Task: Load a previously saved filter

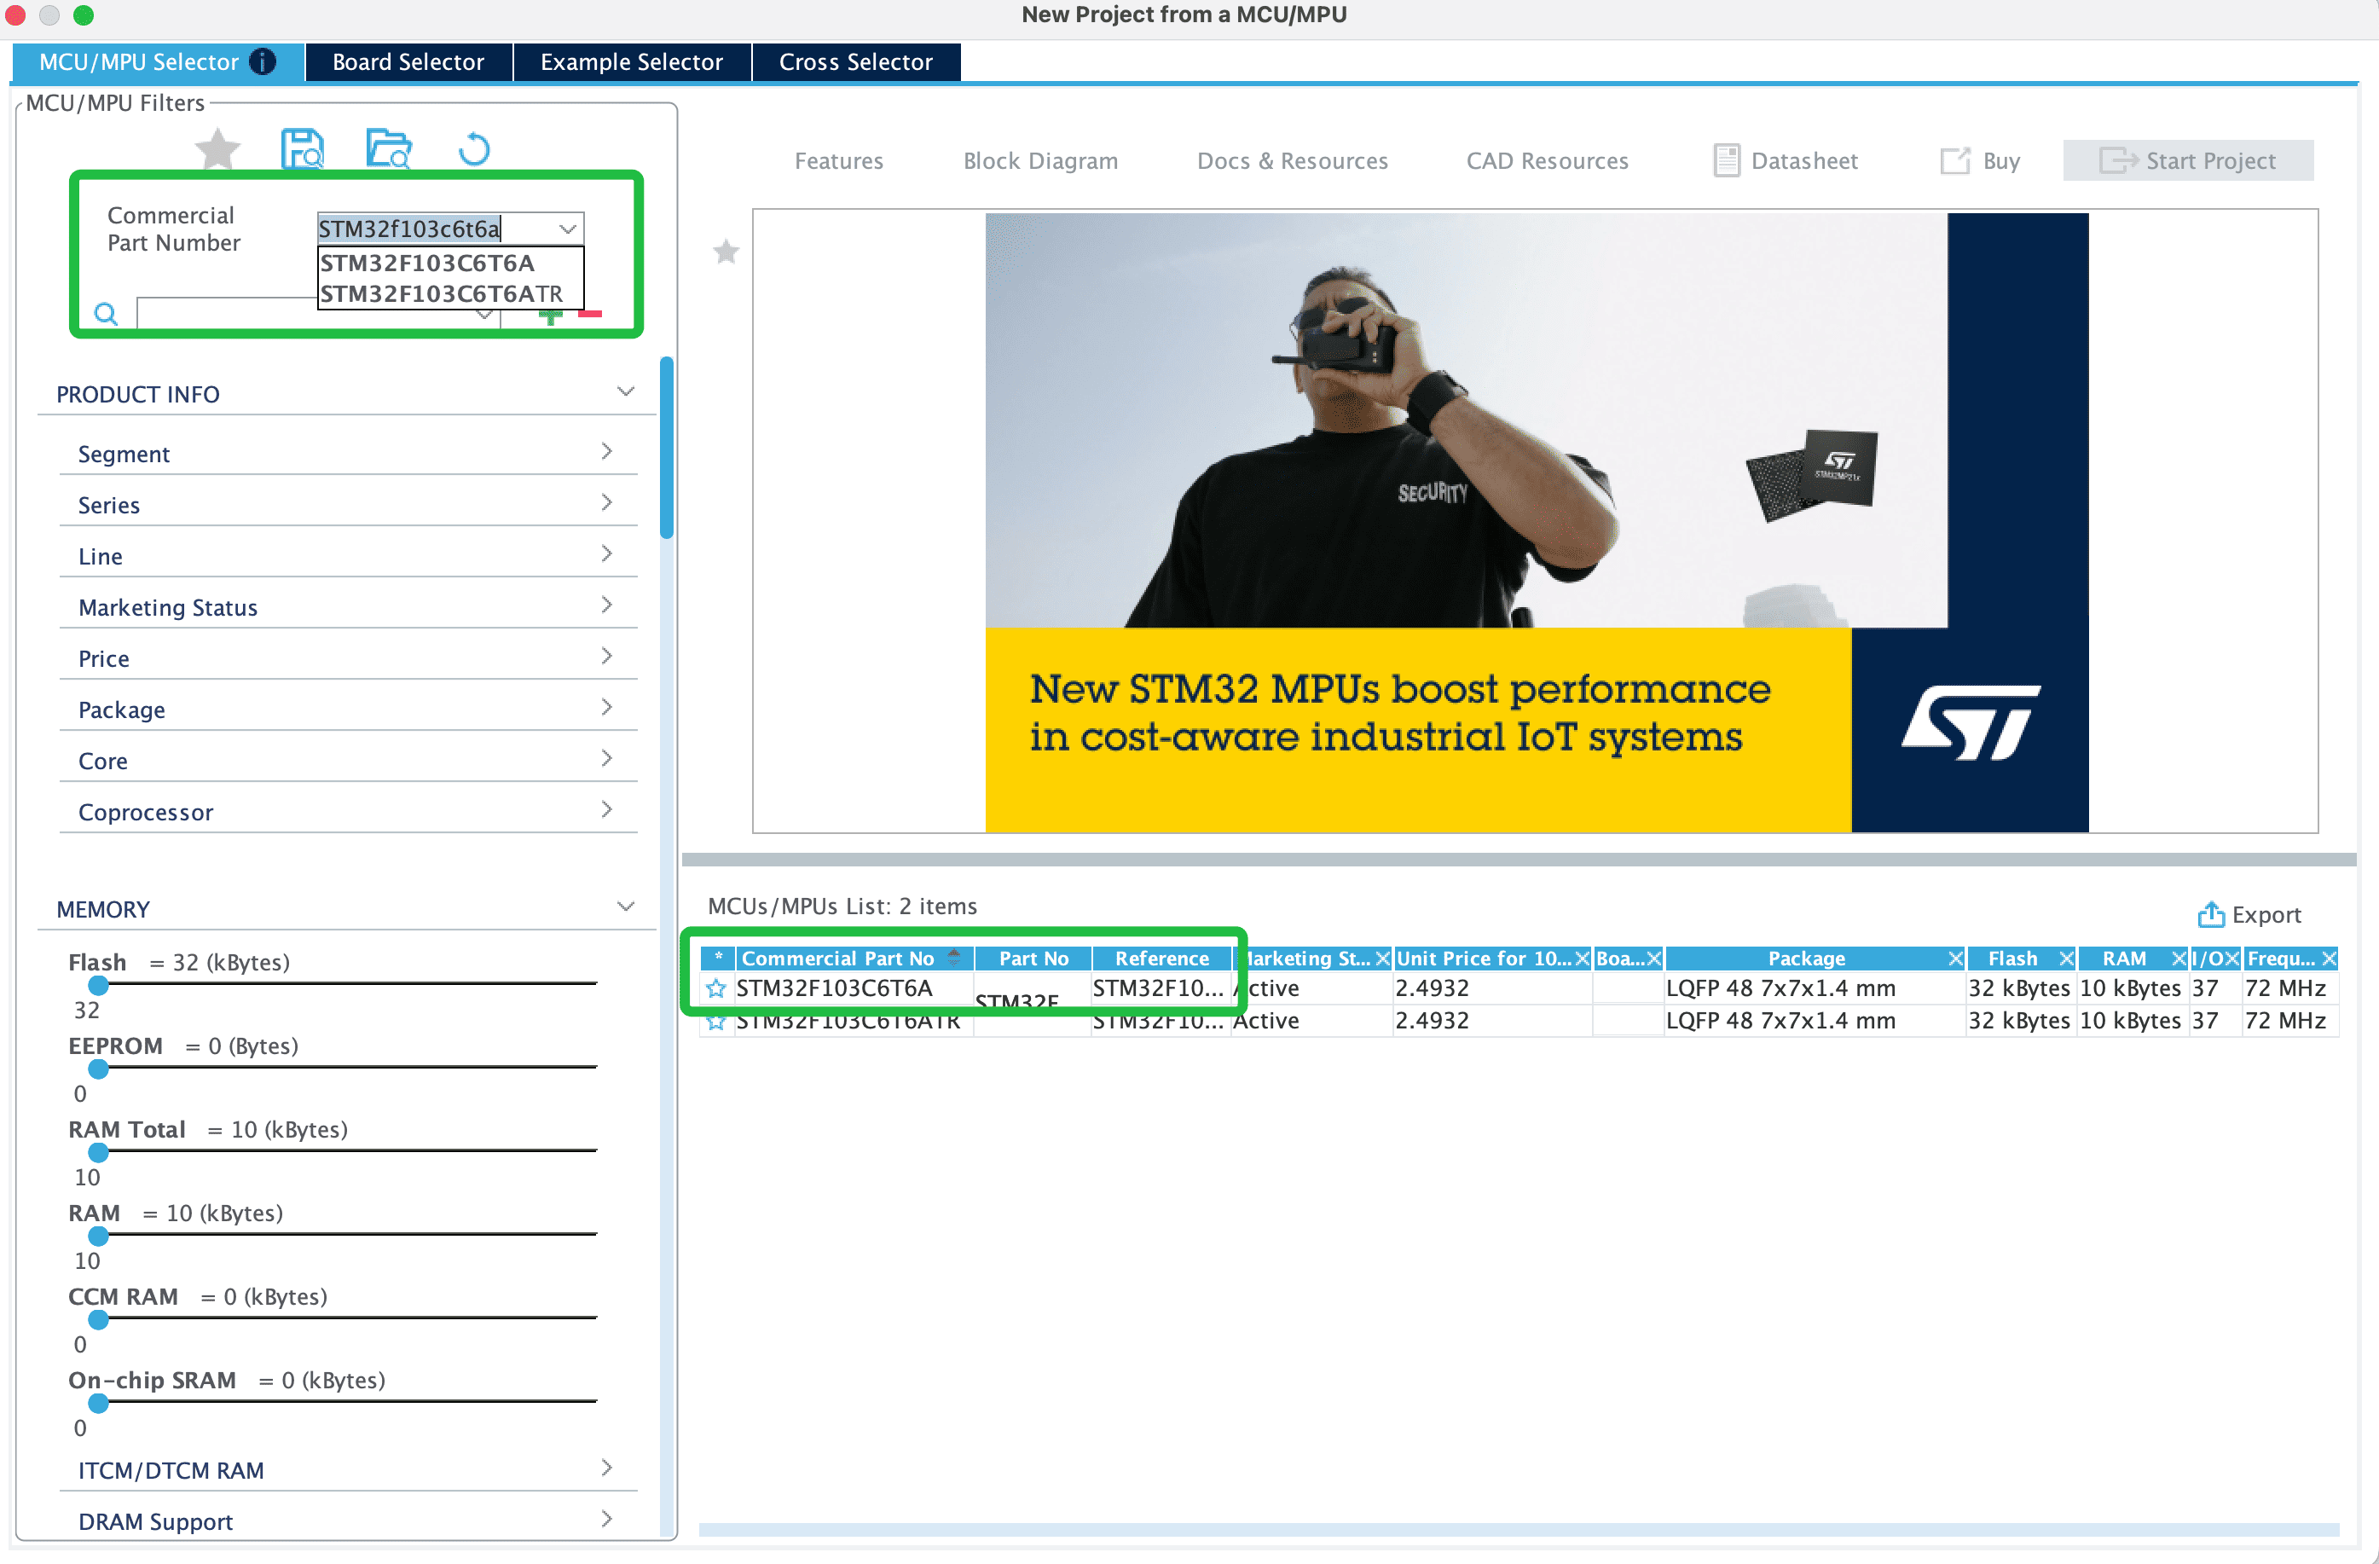Action: 389,148
